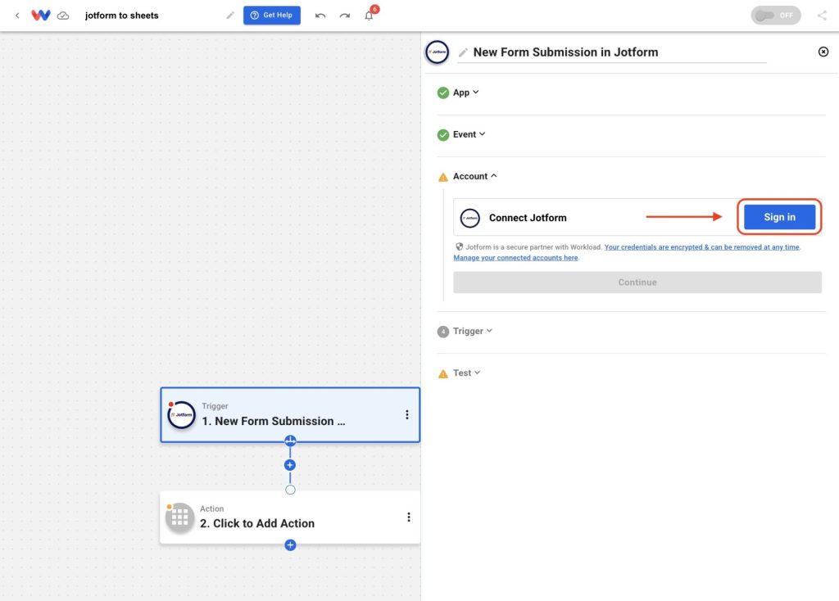
Task: Click the greyed-out Continue button
Action: (x=637, y=282)
